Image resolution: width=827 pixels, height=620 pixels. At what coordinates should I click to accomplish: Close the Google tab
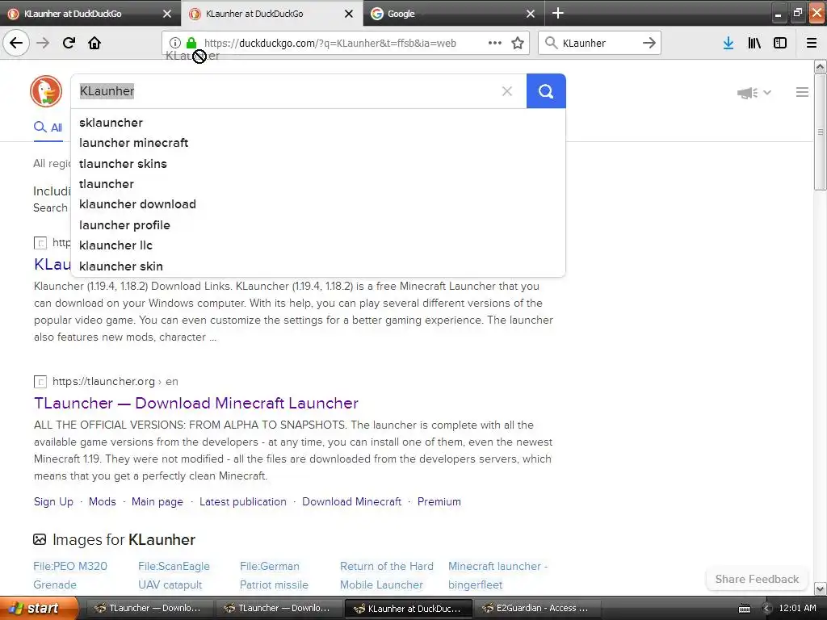(531, 14)
